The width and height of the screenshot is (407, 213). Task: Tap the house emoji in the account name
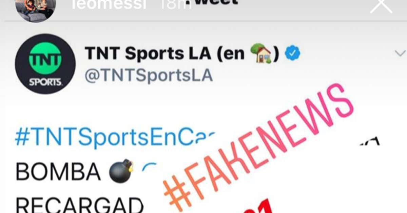pos(261,53)
